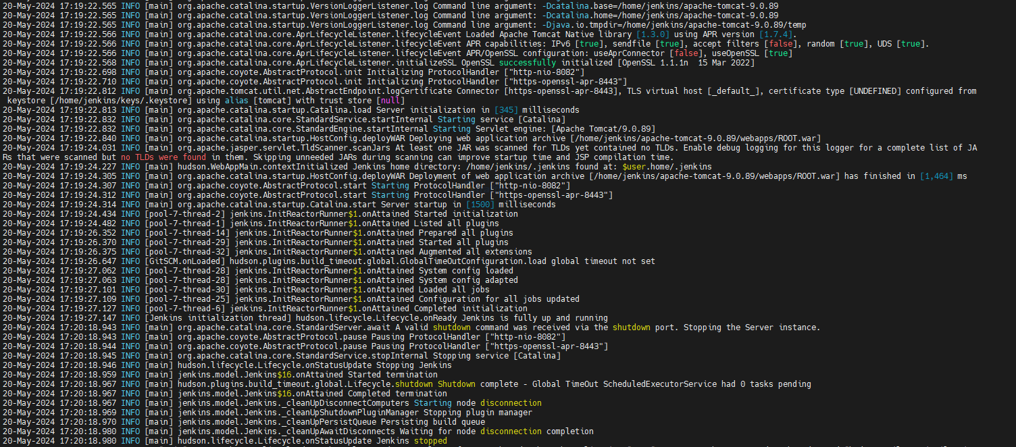The width and height of the screenshot is (1016, 447).
Task: Click the servlet engine [Apache Tomcat/9.0.89]
Action: (603, 128)
